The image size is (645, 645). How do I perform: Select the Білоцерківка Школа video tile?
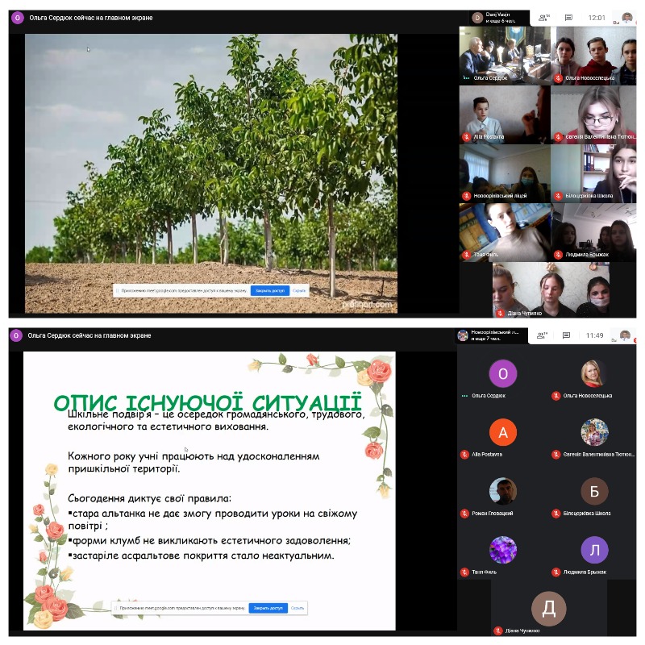click(593, 173)
